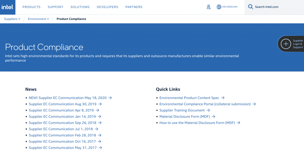Click arrow next to May 18, 2020 communication

[110, 98]
